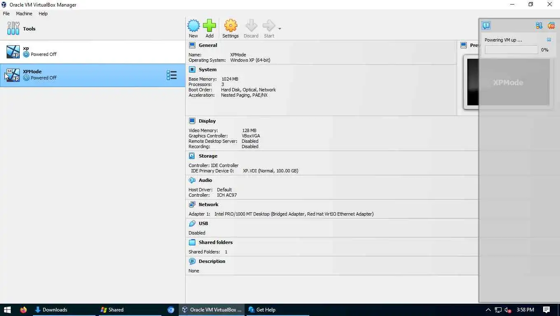Launch Firefox from the taskbar

[23, 310]
